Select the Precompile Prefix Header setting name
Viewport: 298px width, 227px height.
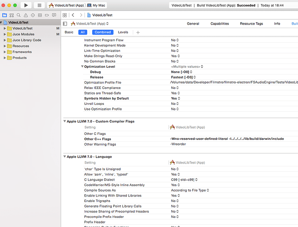point(104,217)
